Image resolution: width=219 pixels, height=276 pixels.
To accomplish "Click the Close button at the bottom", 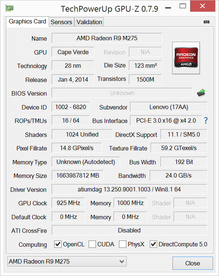I will [x=193, y=263].
